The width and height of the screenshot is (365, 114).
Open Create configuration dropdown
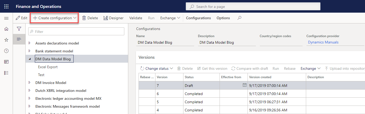click(54, 18)
